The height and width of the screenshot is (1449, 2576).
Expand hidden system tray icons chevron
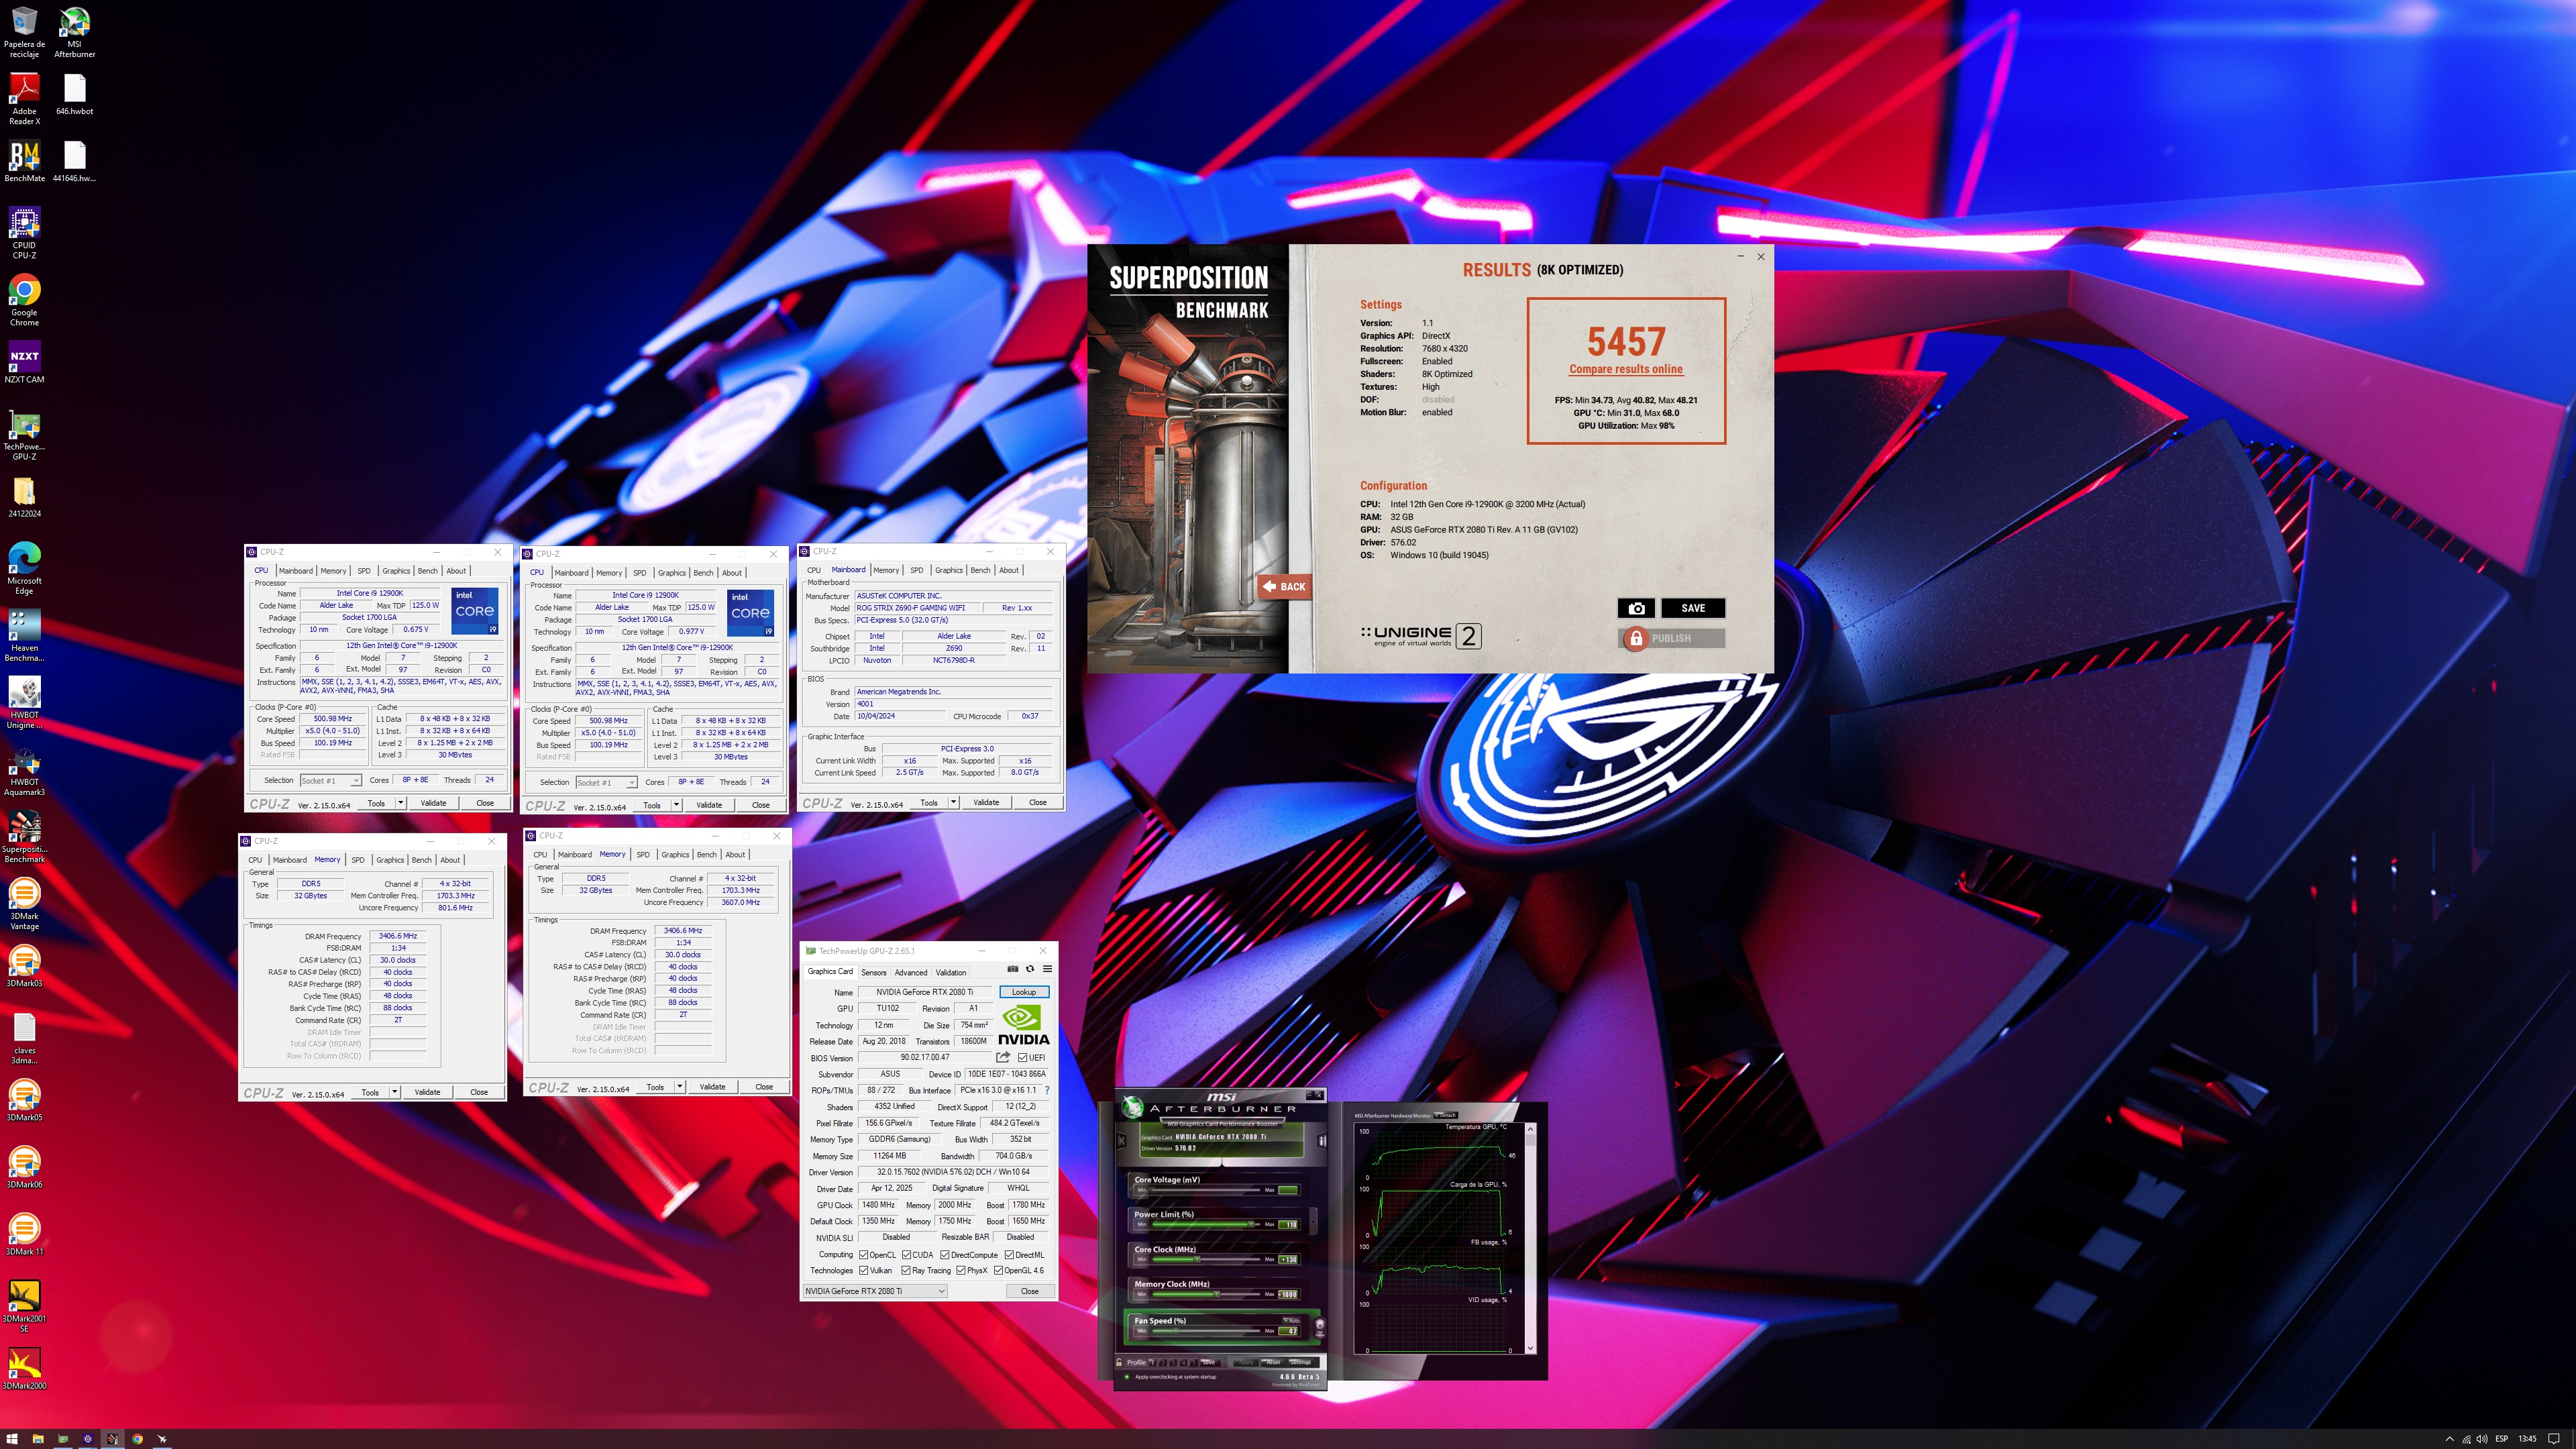pos(2450,1439)
